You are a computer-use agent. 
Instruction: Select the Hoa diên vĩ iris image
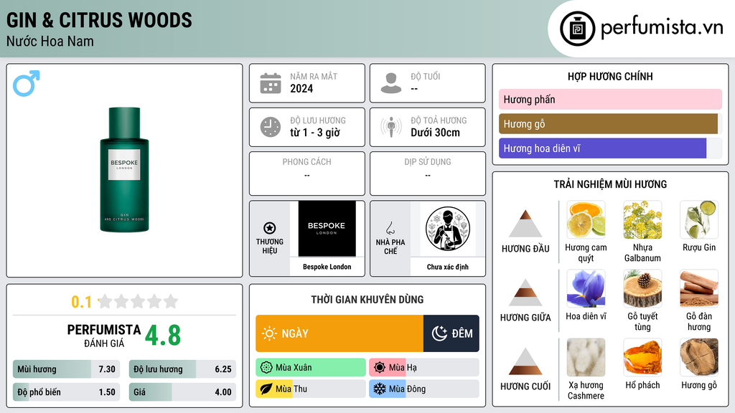[x=586, y=289]
